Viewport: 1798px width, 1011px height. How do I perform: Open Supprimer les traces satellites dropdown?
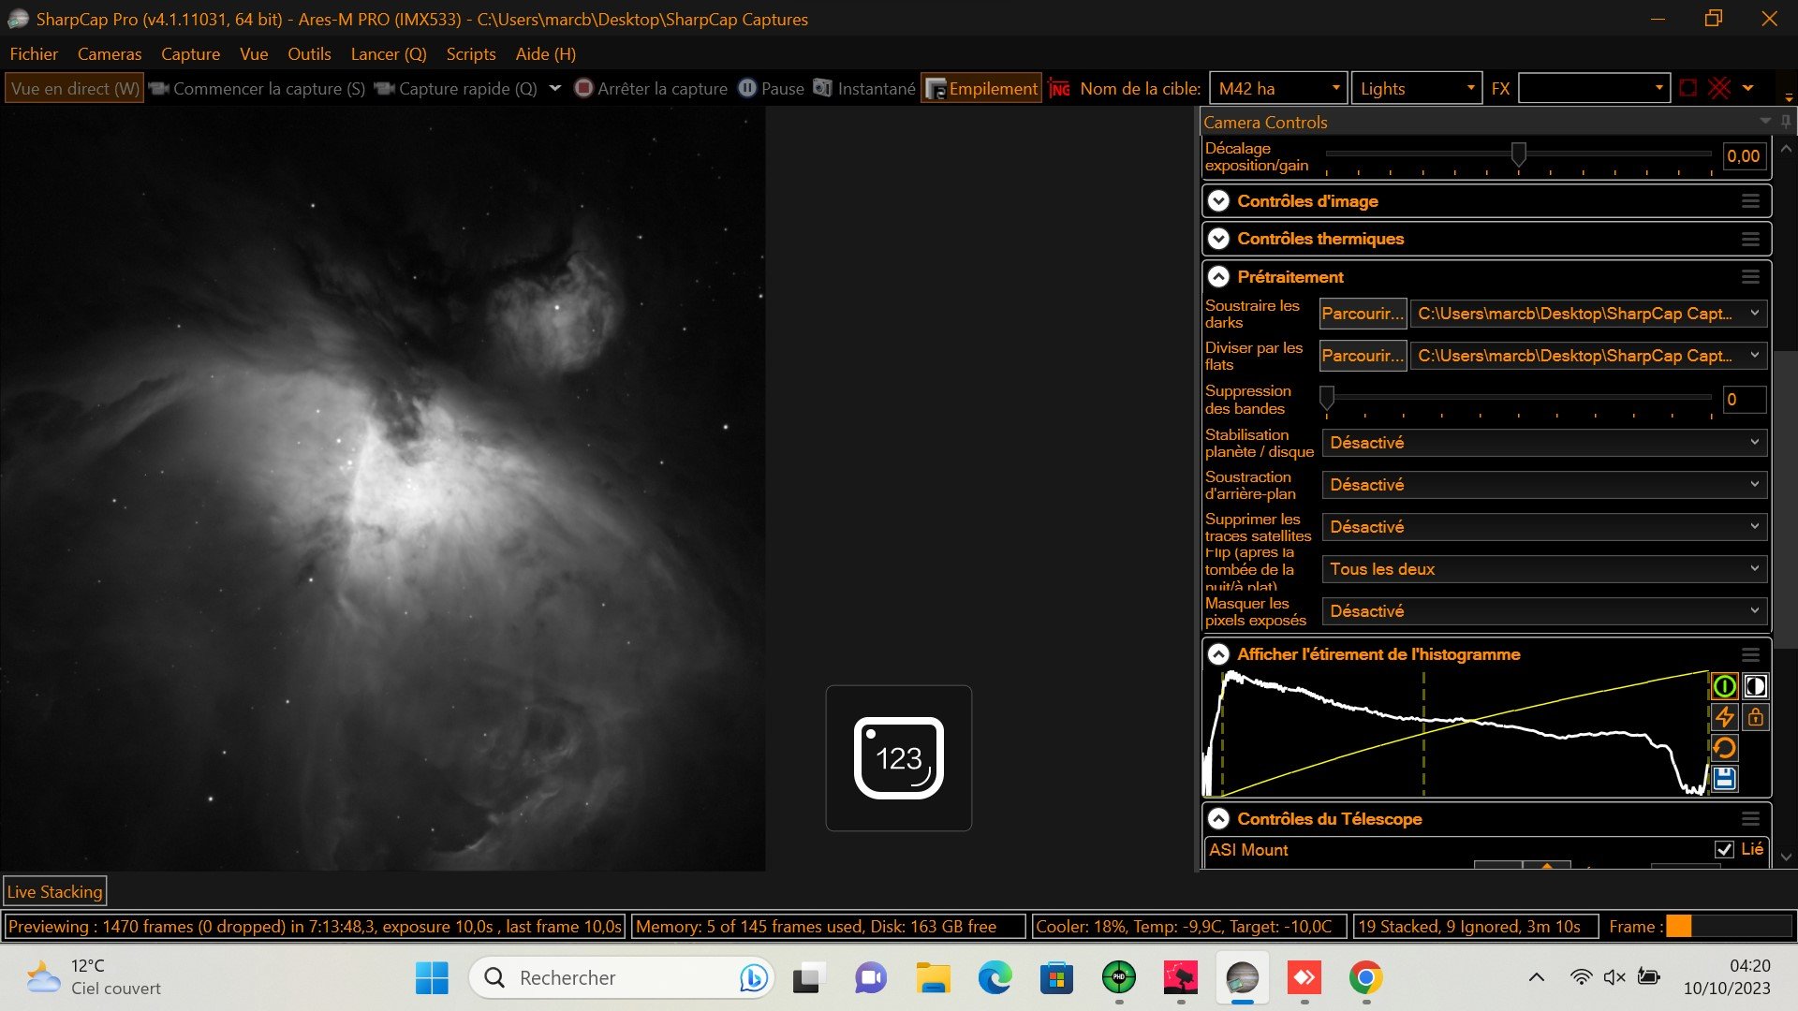[1544, 527]
